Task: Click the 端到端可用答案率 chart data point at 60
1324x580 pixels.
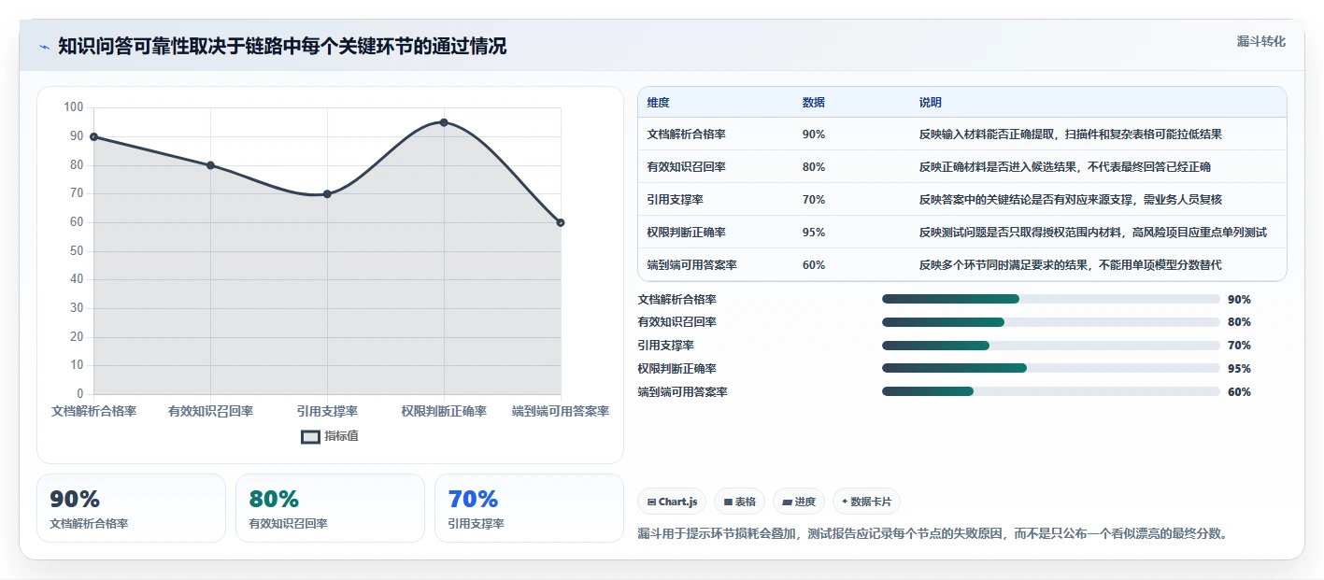Action: (561, 222)
